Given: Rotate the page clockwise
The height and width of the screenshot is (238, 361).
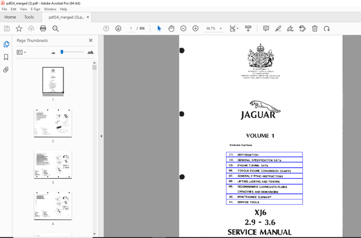Looking at the screenshot, I should tap(327, 29).
